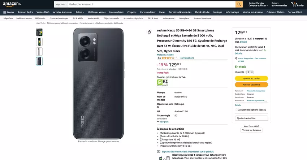Select the Téléphonie subcategory tab
Image resolution: width=307 pixels, height=160 pixels.
click(x=40, y=18)
